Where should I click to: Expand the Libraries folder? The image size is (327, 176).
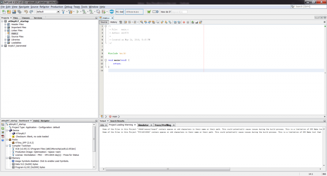[5, 40]
